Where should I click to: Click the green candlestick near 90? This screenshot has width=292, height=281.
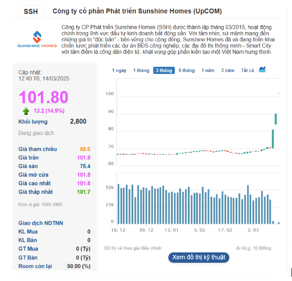tap(276, 119)
